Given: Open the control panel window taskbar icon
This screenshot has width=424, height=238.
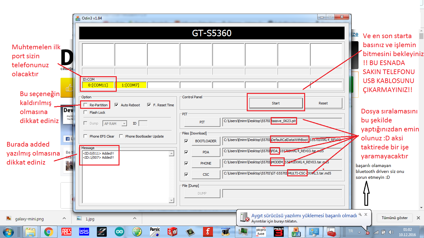Looking at the screenshot, I should point(314,232).
